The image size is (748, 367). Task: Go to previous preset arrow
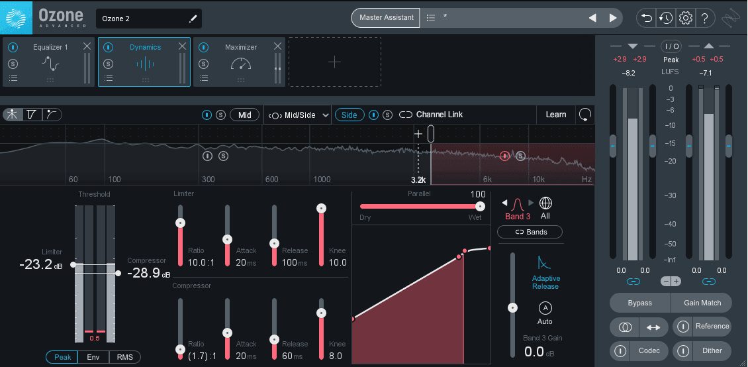(x=592, y=18)
